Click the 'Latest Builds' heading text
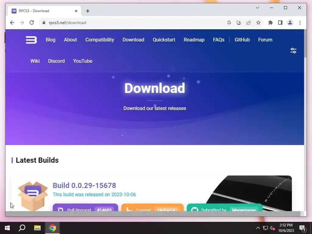Image resolution: width=312 pixels, height=234 pixels. pyautogui.click(x=37, y=160)
